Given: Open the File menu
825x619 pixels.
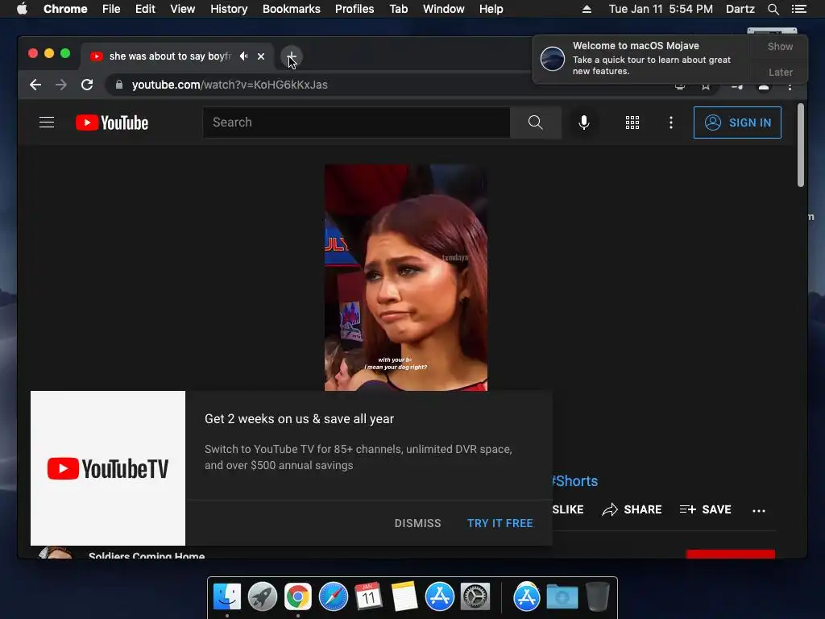Looking at the screenshot, I should 111,9.
